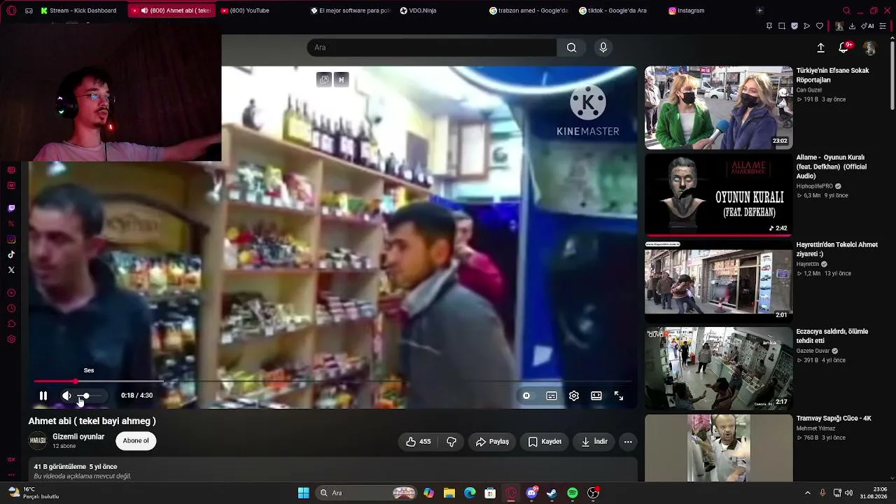Open Hayrettin'den Tekelci Ahmet ziyareti title
Image resolution: width=896 pixels, height=504 pixels.
tap(836, 249)
